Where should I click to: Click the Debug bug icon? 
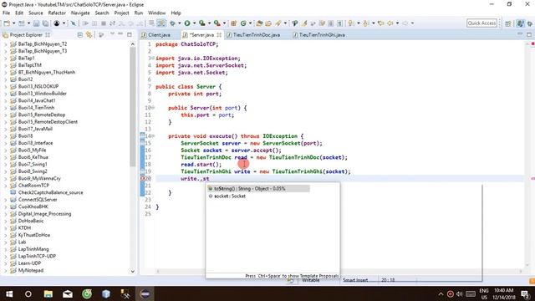(x=172, y=23)
